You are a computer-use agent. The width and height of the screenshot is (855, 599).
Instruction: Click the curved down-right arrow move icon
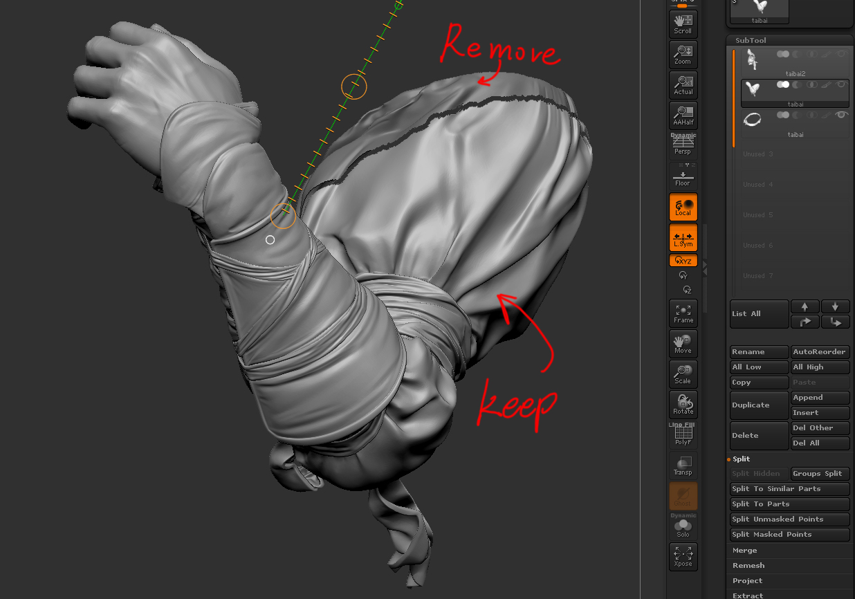pyautogui.click(x=835, y=322)
